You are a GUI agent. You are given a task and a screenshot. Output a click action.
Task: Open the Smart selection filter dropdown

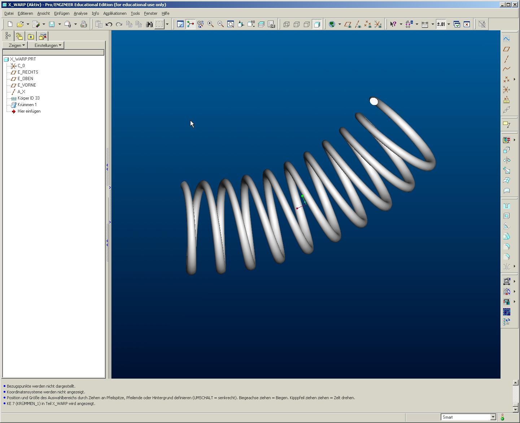click(493, 417)
